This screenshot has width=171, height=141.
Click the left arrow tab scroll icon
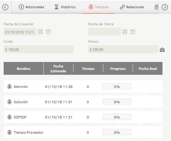[x=5, y=7]
